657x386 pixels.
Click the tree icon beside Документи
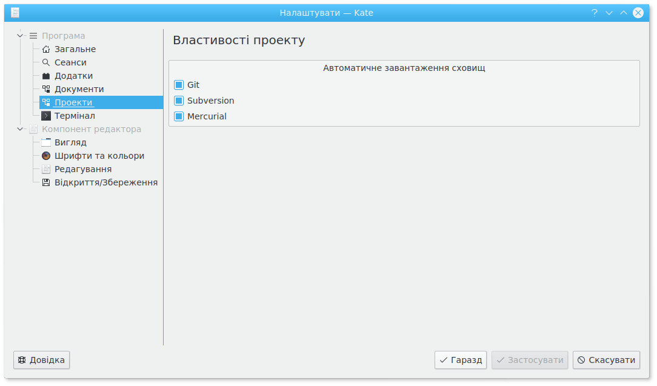click(46, 89)
